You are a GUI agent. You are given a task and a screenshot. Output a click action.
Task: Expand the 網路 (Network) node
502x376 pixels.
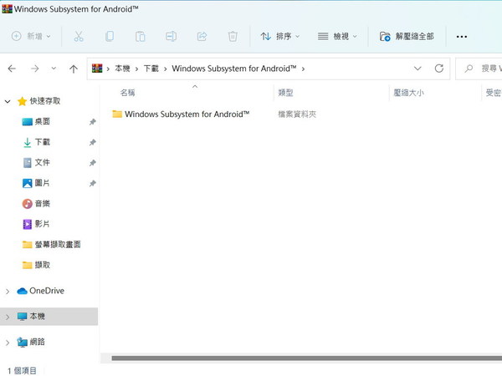[x=8, y=343]
